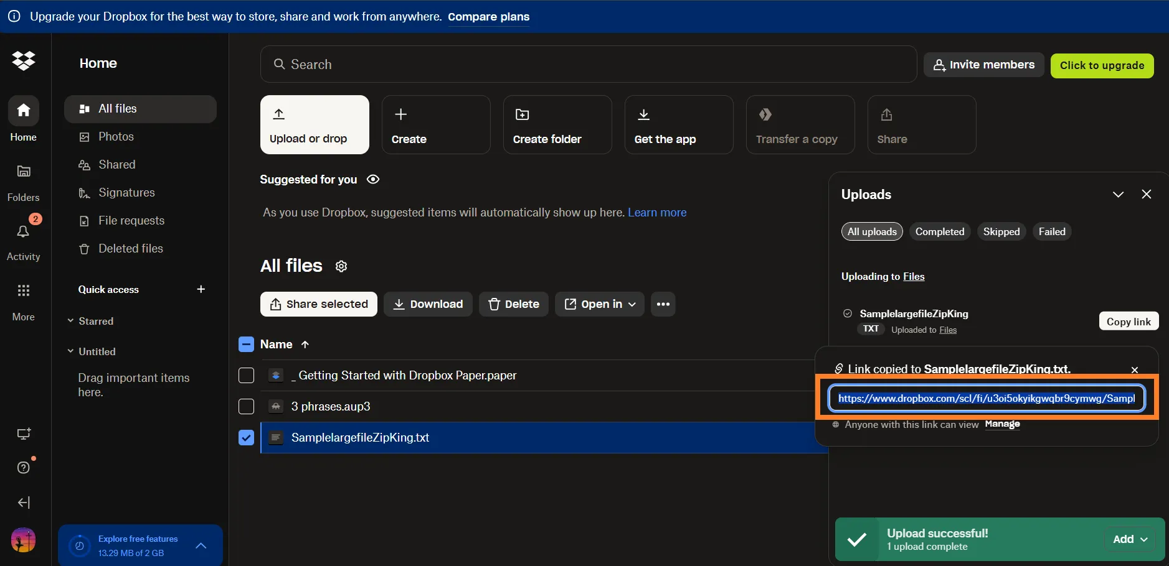Switch to Completed uploads filter
This screenshot has width=1169, height=566.
940,231
